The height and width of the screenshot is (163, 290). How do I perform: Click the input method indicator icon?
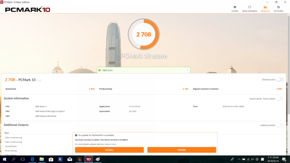(x=262, y=159)
